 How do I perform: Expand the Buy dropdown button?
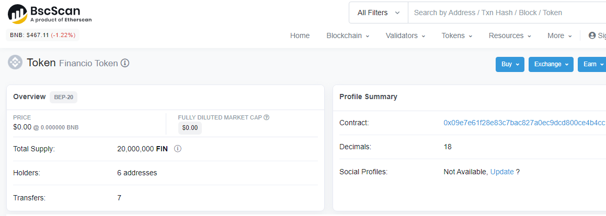tap(510, 64)
